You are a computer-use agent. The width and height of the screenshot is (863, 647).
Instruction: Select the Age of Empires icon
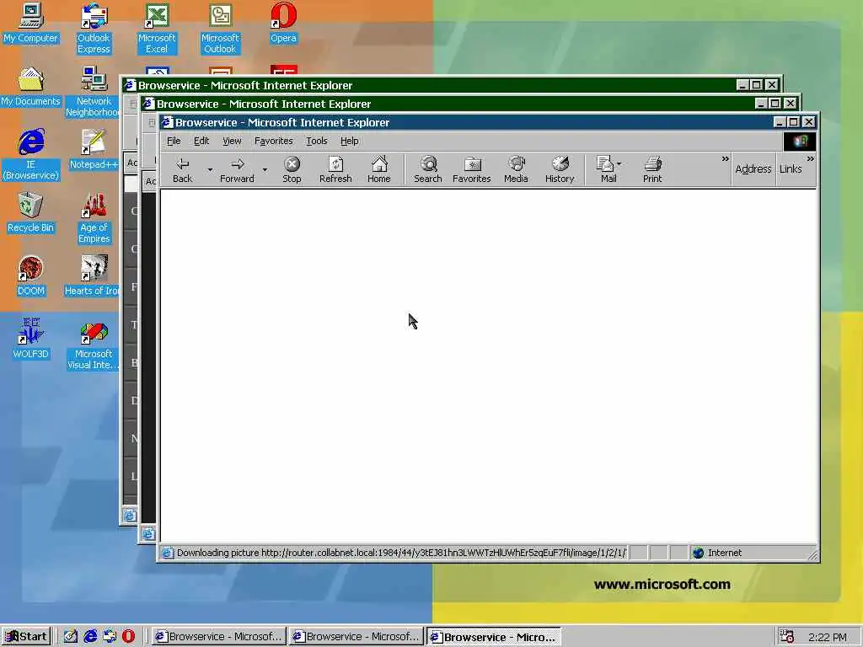point(94,218)
